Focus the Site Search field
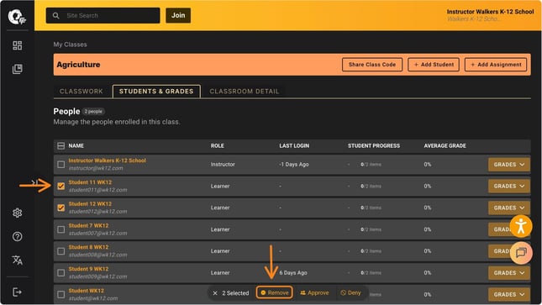 (x=103, y=16)
